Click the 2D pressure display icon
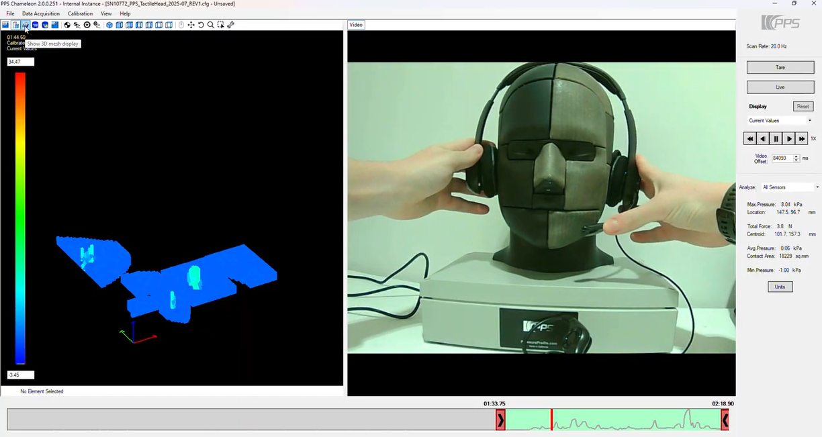Screen dimensions: 822x437 (6, 25)
